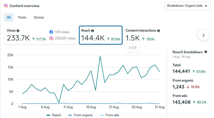Click the 31 Aug x-axis label

point(160,107)
